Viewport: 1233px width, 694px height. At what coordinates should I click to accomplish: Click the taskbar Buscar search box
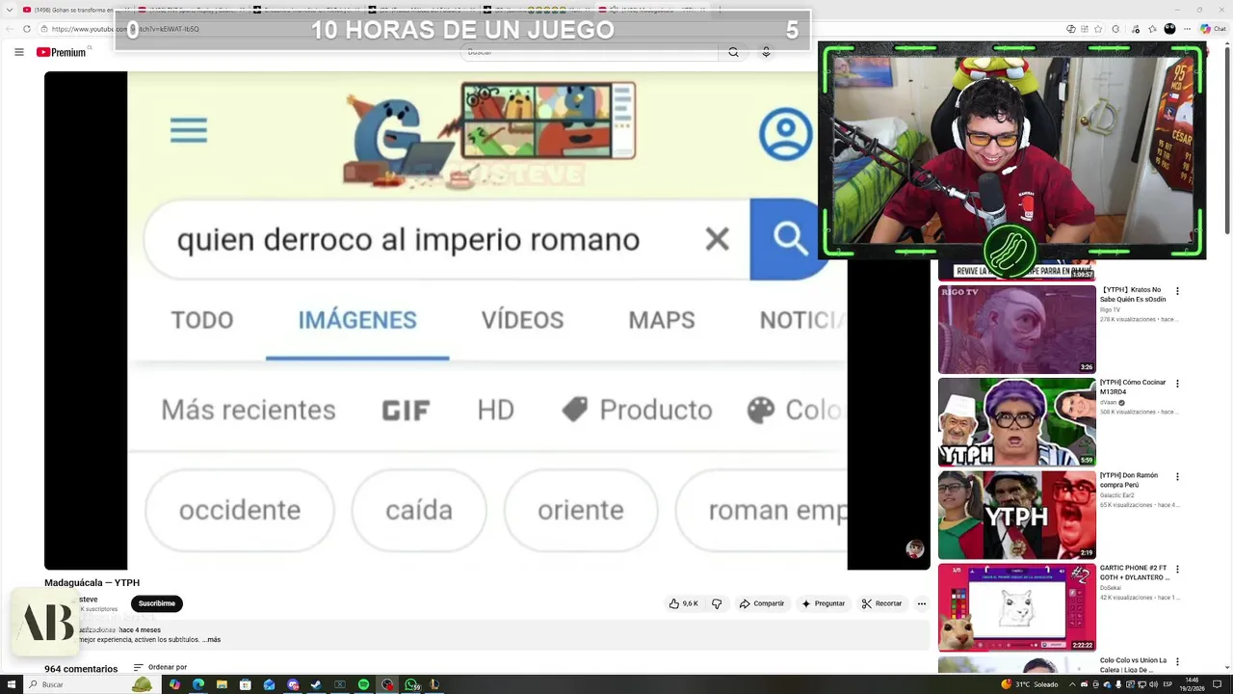point(92,684)
